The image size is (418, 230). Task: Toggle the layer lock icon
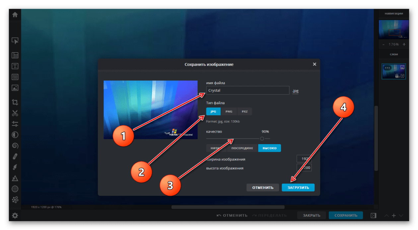397,76
